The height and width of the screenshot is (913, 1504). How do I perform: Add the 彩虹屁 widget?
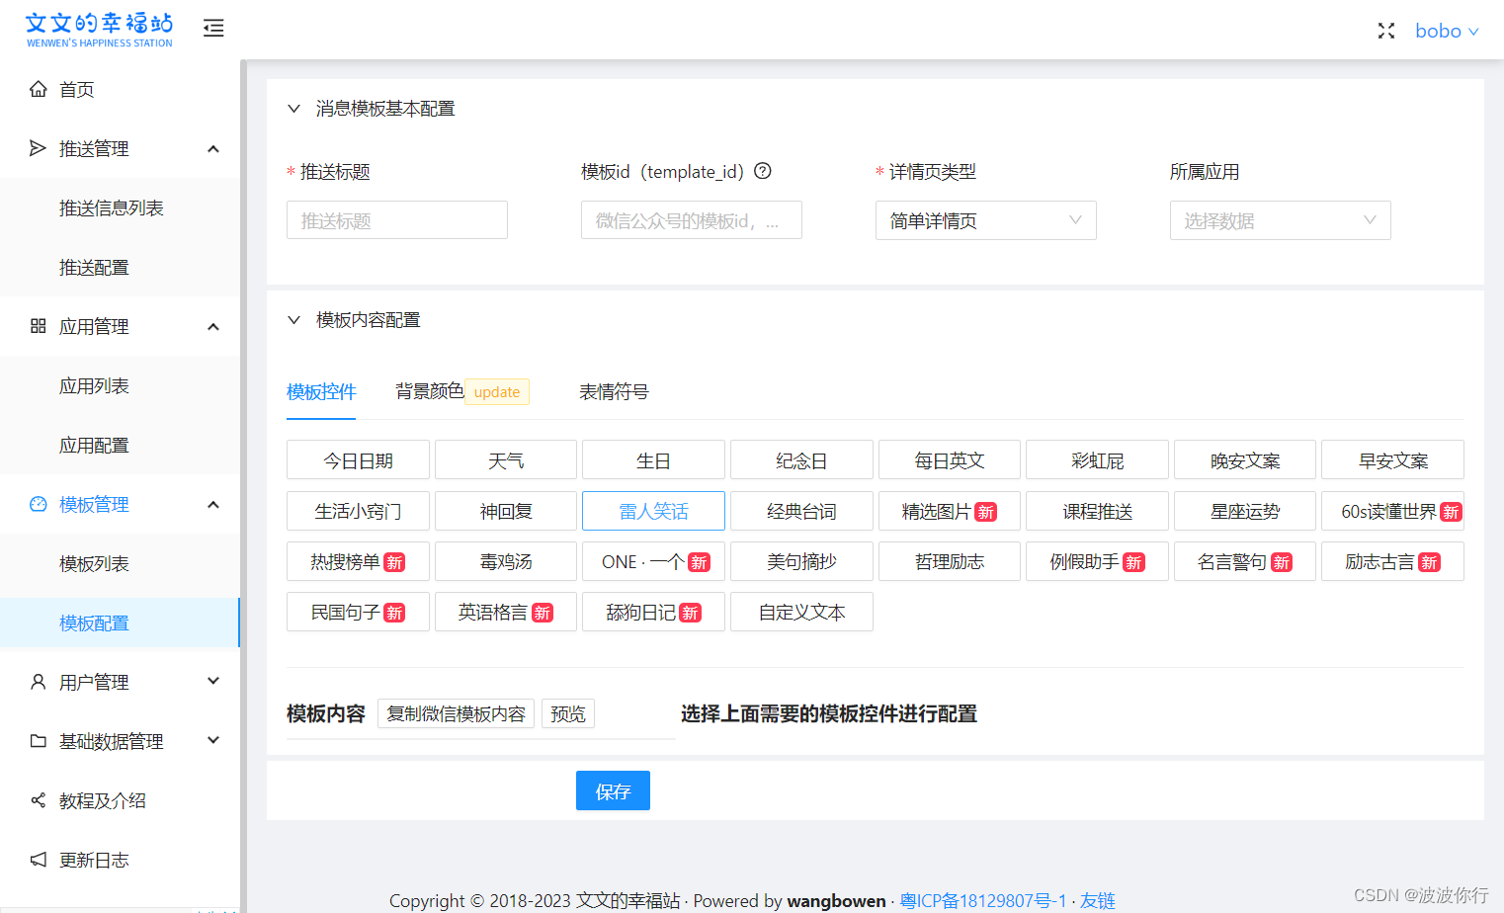click(x=1097, y=460)
